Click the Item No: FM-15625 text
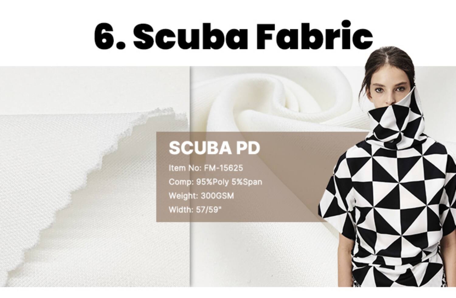This screenshot has width=456, height=298. tap(206, 168)
